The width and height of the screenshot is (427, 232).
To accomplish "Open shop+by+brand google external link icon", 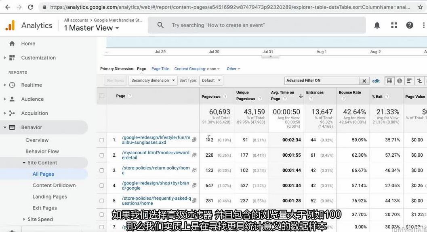I will [x=194, y=185].
